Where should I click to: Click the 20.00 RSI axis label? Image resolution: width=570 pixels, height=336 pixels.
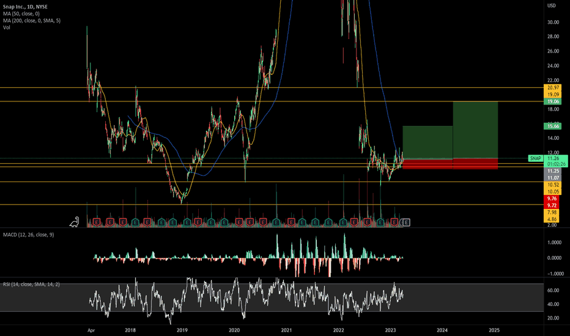tap(553, 318)
